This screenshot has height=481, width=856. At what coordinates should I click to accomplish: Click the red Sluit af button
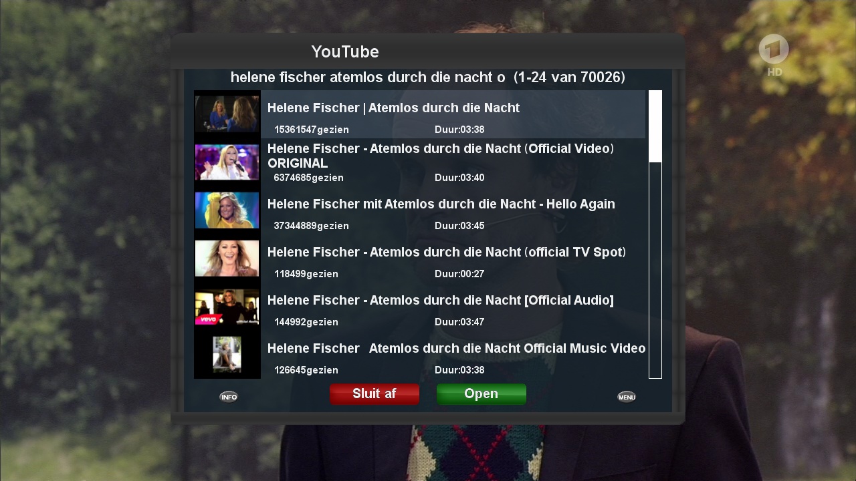pos(374,394)
